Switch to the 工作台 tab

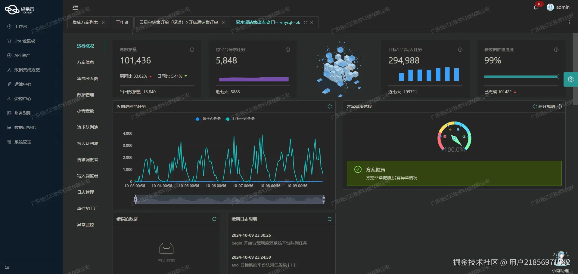(122, 22)
